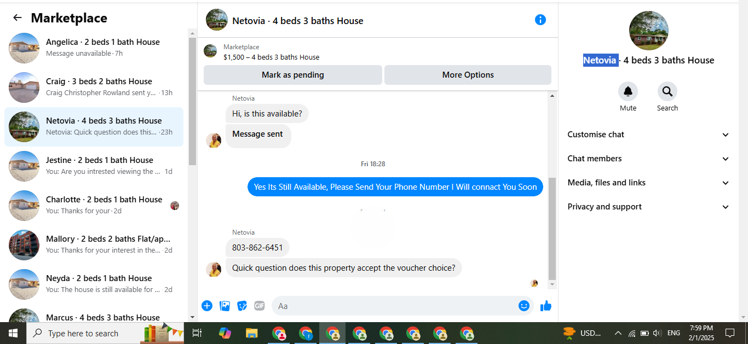Open the GIF picker

260,306
